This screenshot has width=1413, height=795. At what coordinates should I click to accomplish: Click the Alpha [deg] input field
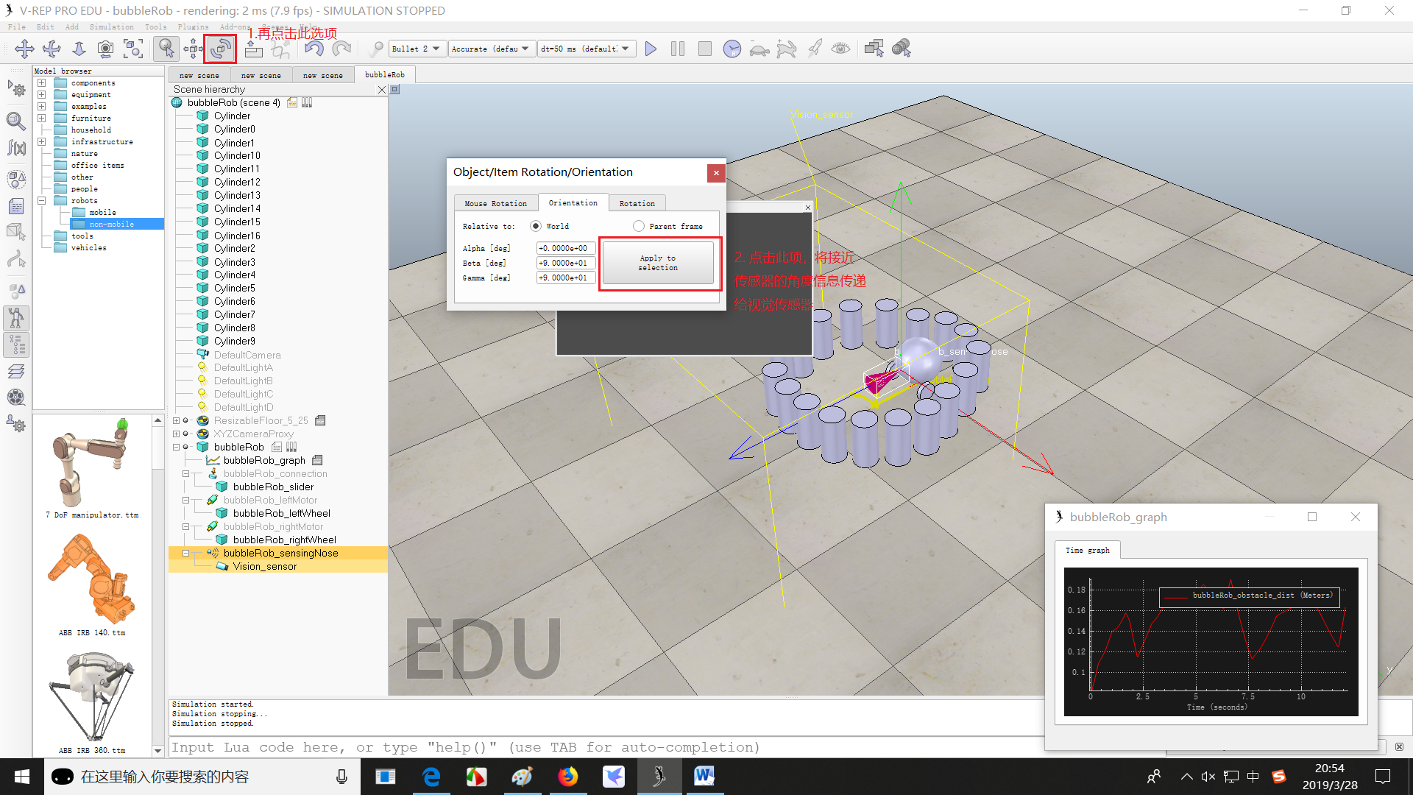coord(565,248)
